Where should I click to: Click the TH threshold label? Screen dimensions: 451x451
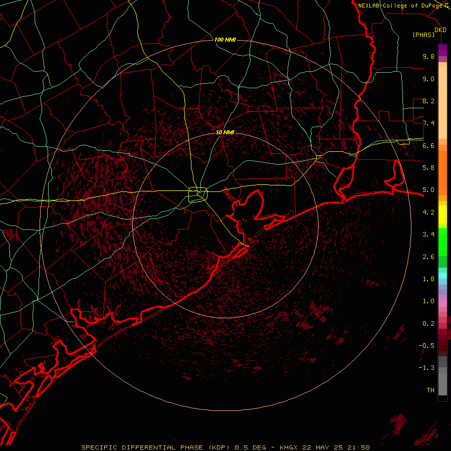[x=430, y=390]
